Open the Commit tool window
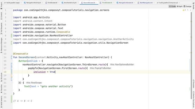Screen dimensions: 195x109 (1, 16)
